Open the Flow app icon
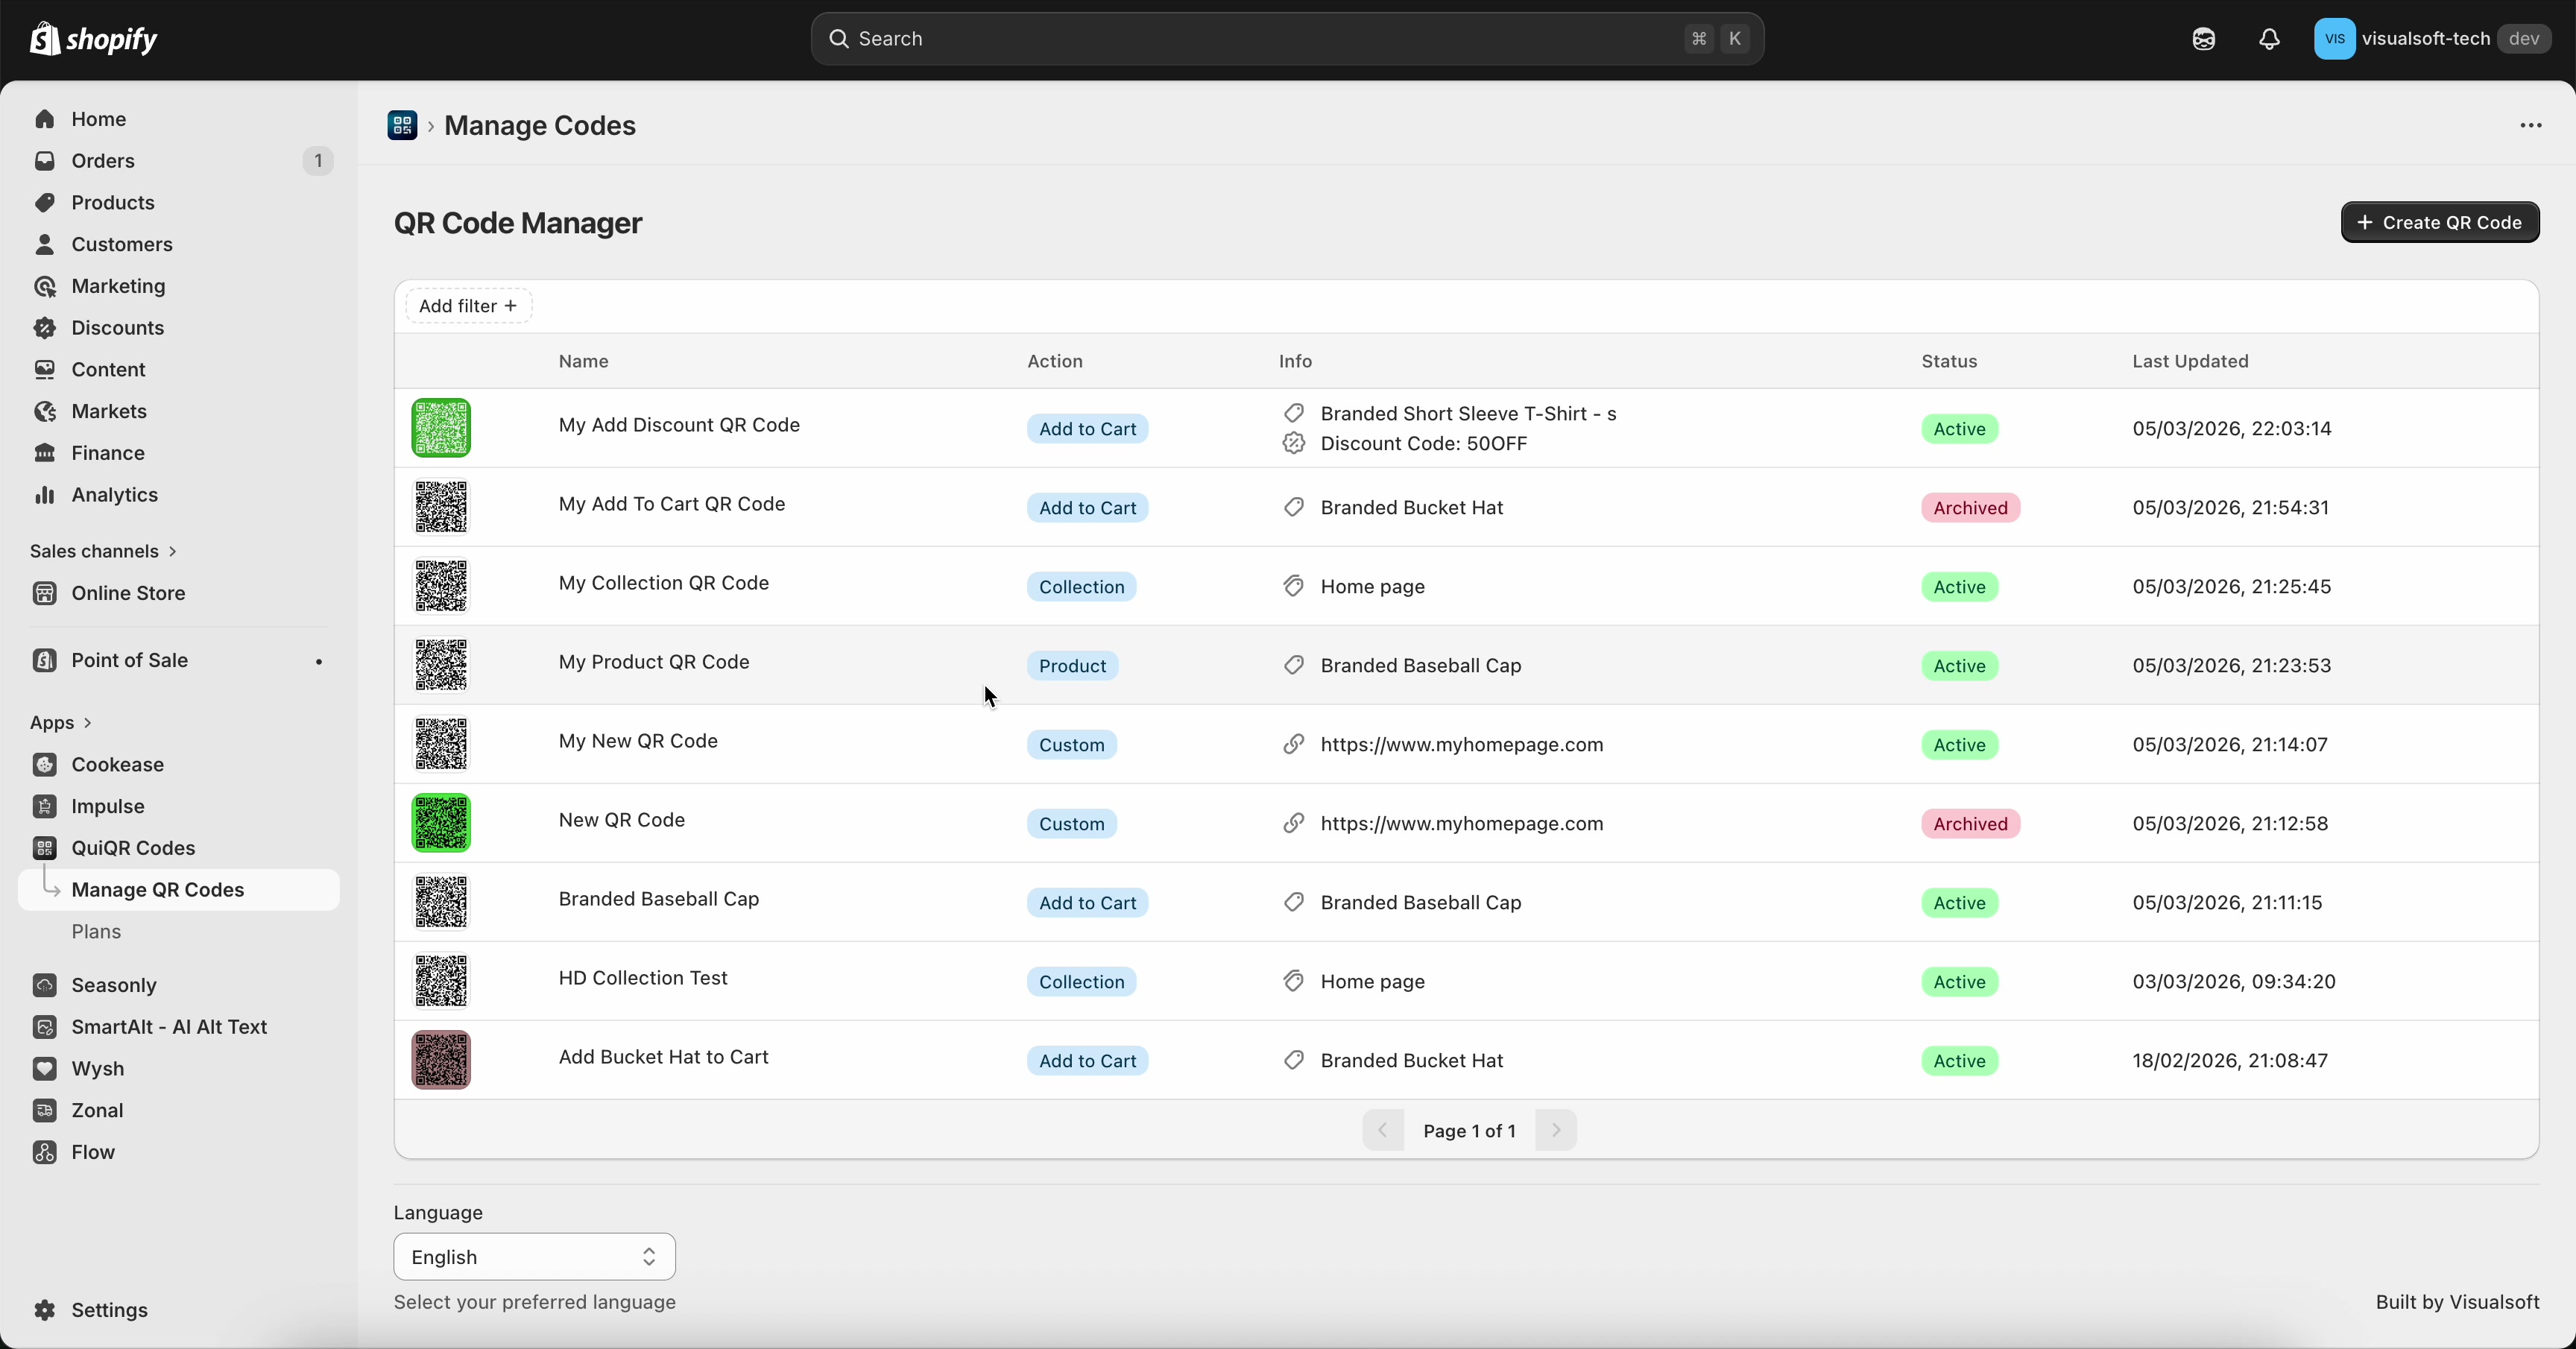2576x1349 pixels. point(46,1152)
